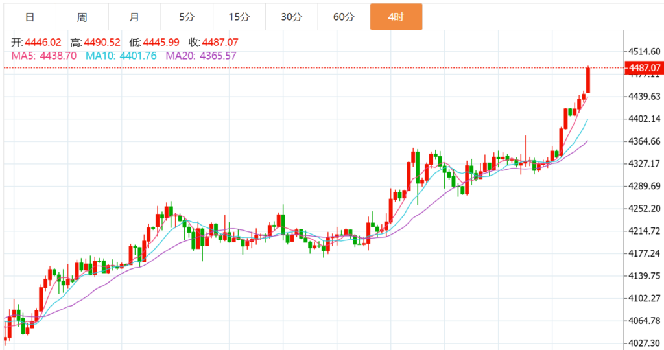Image resolution: width=664 pixels, height=350 pixels.
Task: Switch to the 5分 interval tab
Action: (186, 17)
